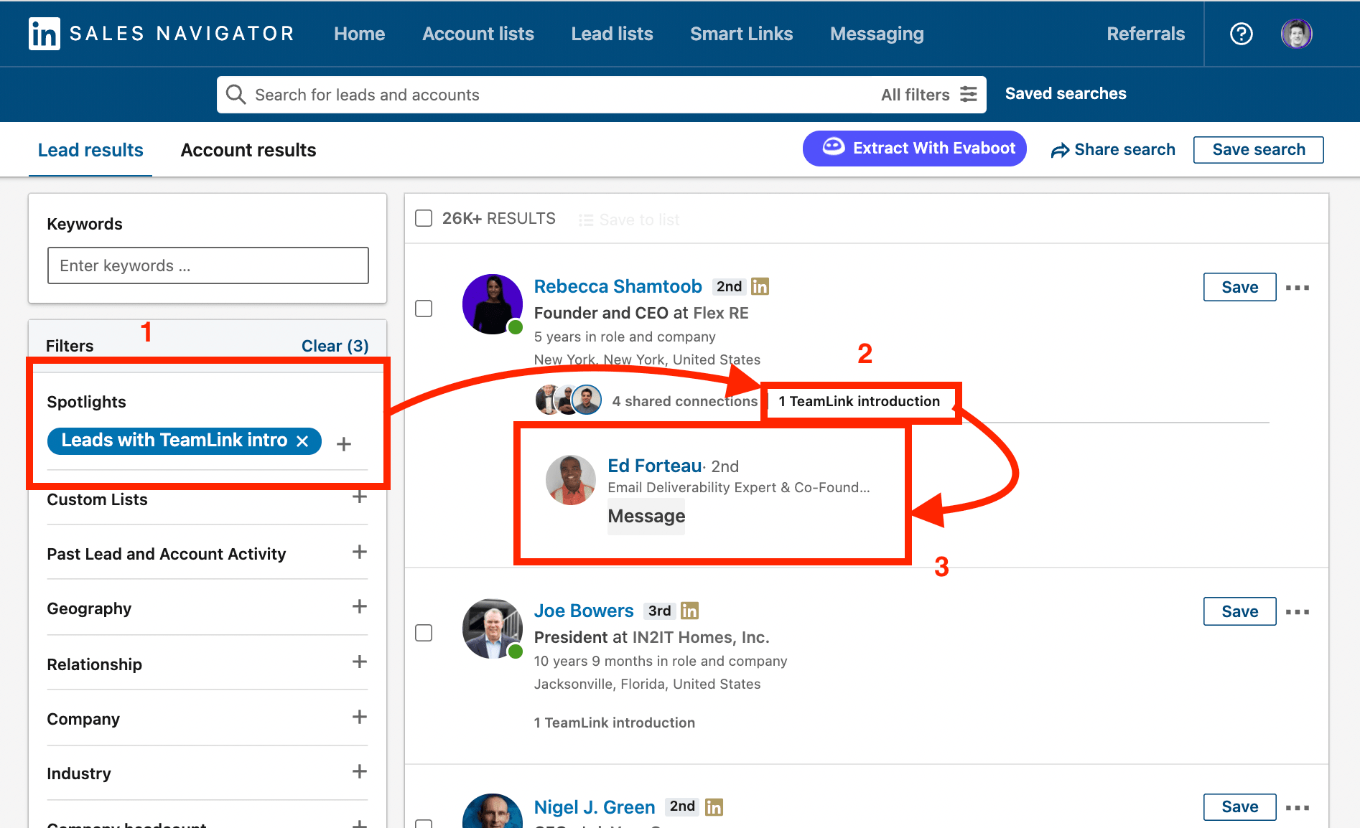This screenshot has height=828, width=1360.
Task: Click the Save to list option
Action: (x=629, y=220)
